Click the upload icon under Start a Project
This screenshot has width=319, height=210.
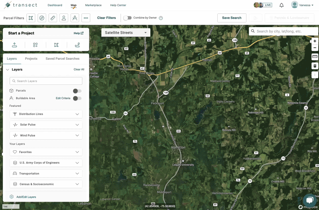pos(14,45)
